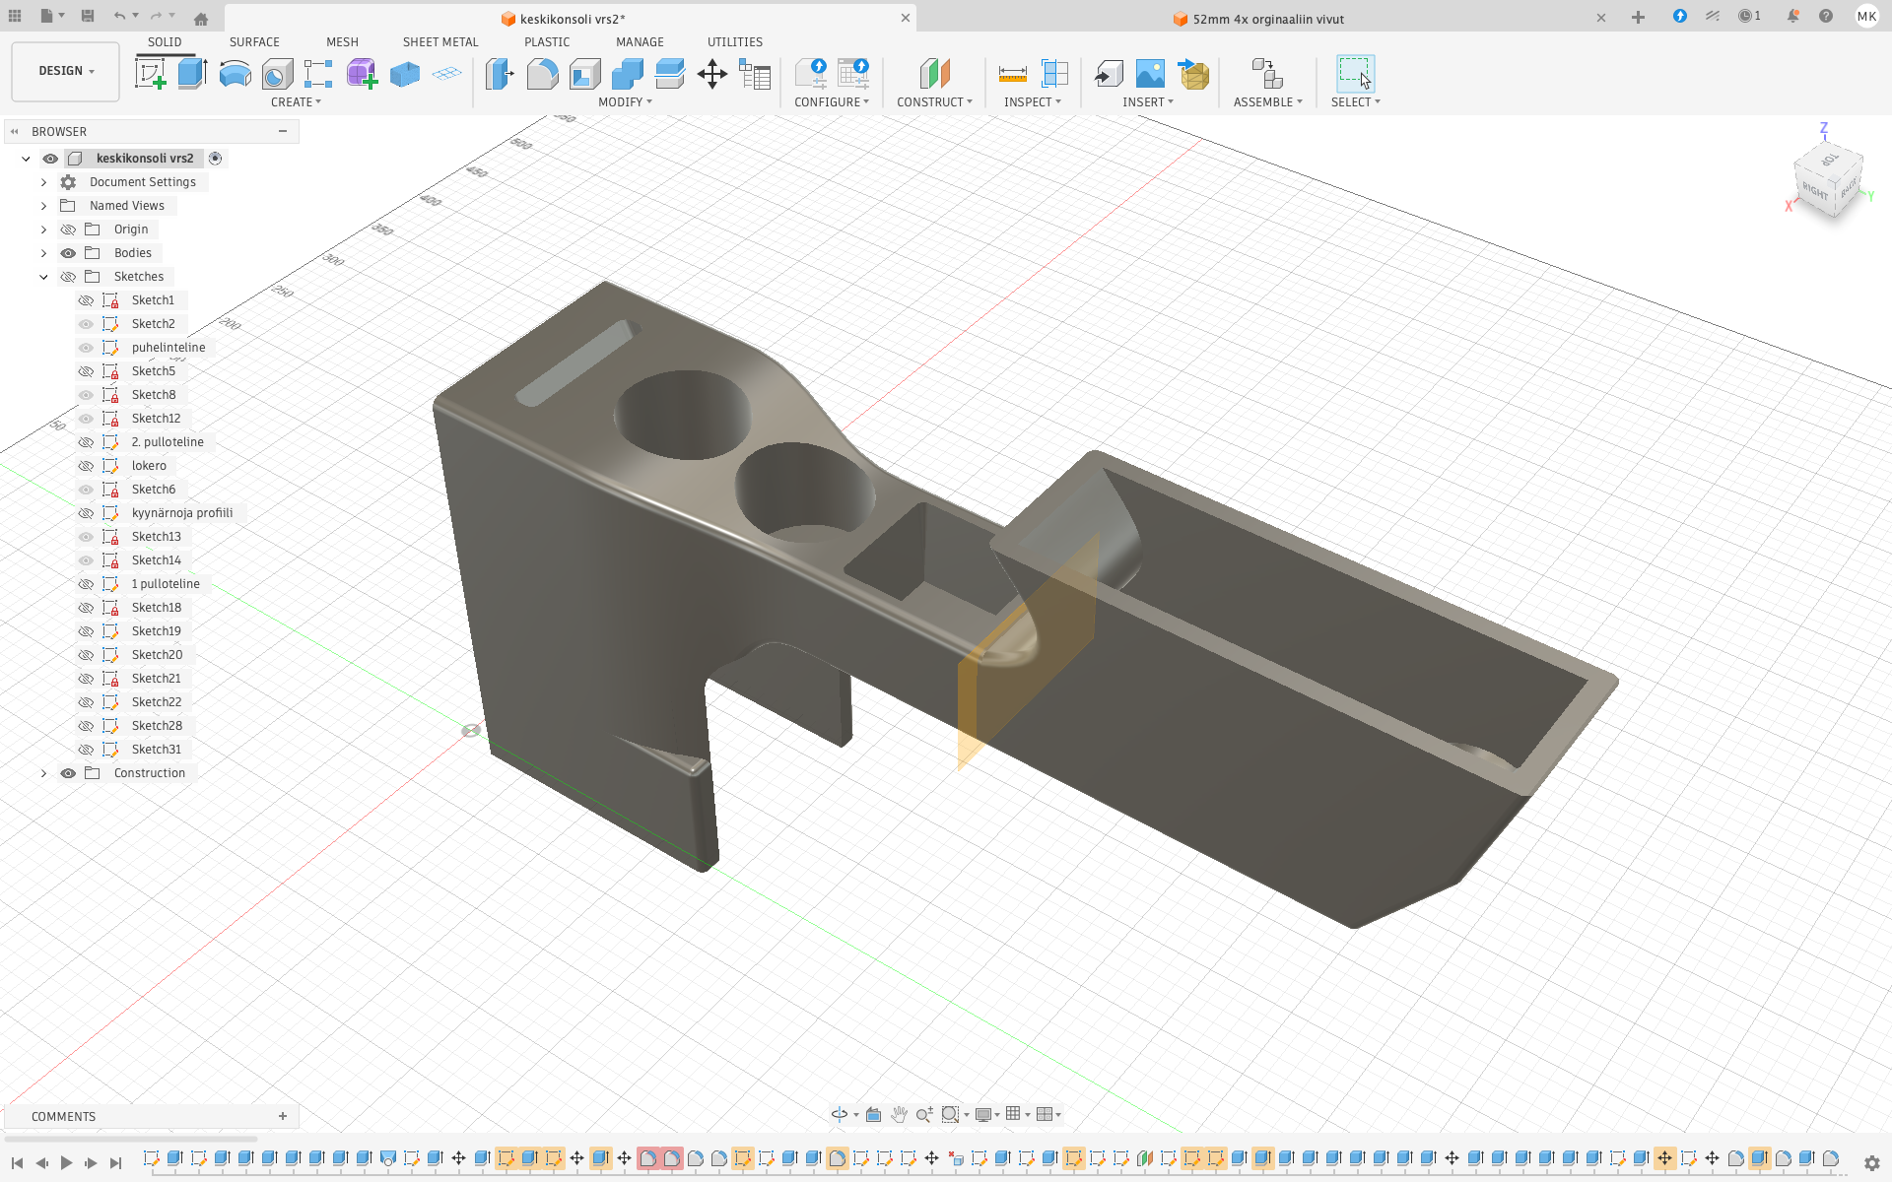Jump to the timeline beginning
Image resolution: width=1892 pixels, height=1182 pixels.
[17, 1163]
